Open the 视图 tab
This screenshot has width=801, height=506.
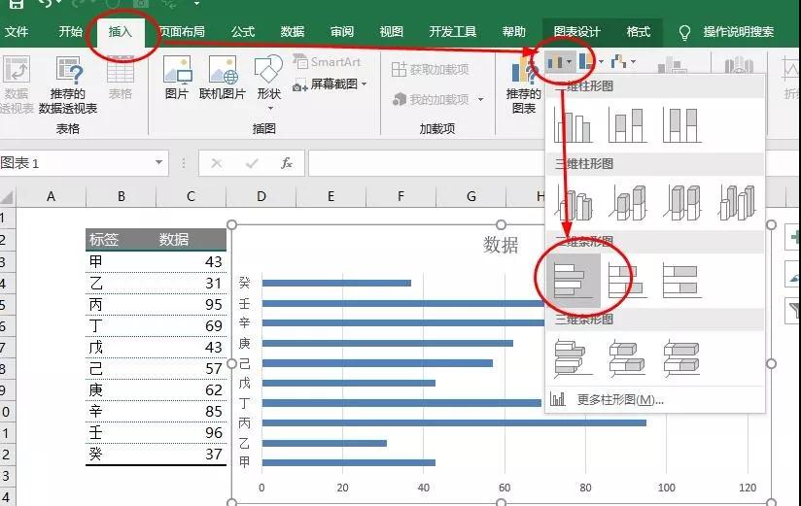(x=392, y=32)
